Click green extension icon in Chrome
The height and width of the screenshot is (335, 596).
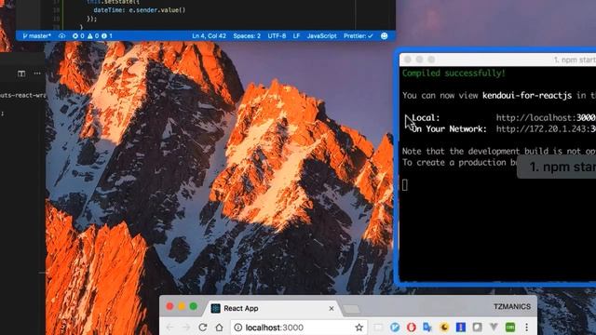[x=510, y=327]
